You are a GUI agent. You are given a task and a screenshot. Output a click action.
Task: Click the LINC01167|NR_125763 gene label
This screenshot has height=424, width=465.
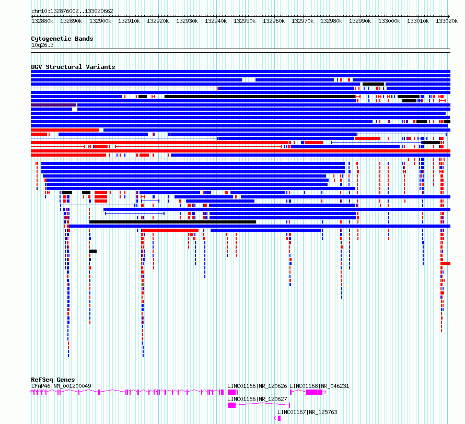[x=307, y=412]
